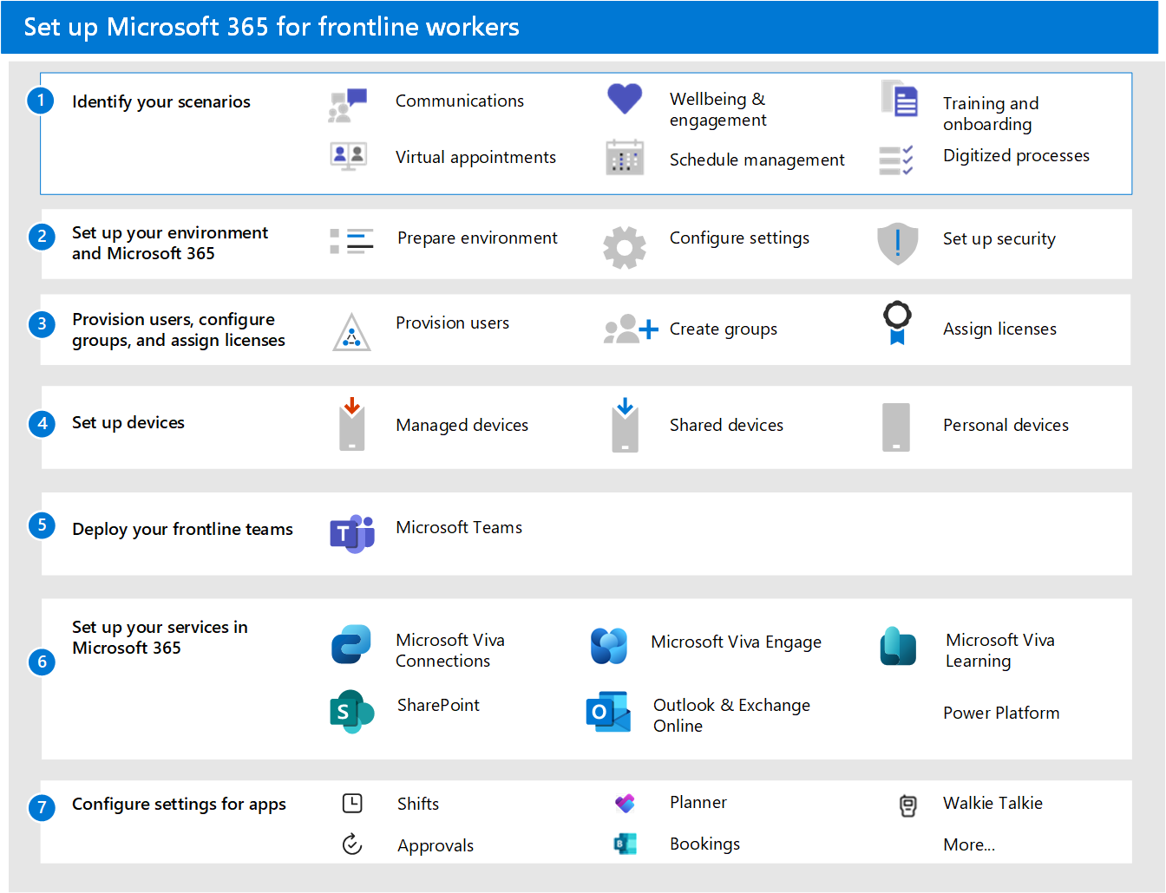This screenshot has height=893, width=1166.
Task: Open the Communications scenario link
Action: coord(460,101)
